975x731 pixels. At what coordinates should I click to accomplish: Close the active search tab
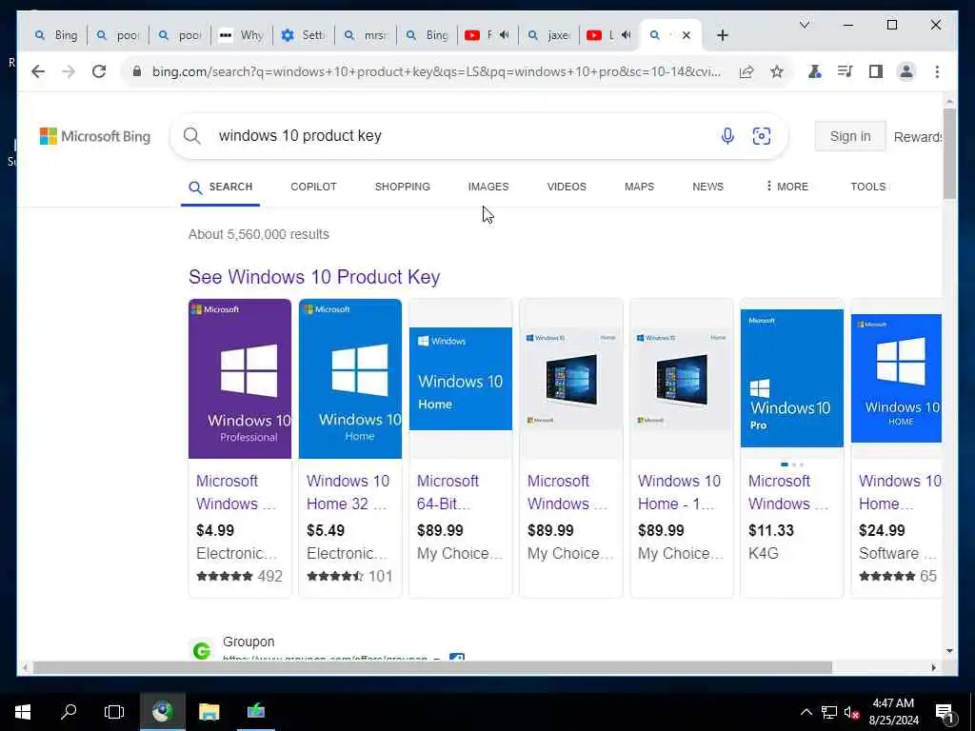tap(686, 35)
